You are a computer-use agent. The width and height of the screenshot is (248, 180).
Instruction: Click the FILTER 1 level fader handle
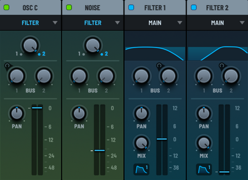coord(162,139)
